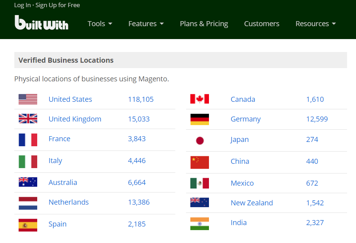Open the Australia country link
This screenshot has height=243, width=356.
pos(63,182)
